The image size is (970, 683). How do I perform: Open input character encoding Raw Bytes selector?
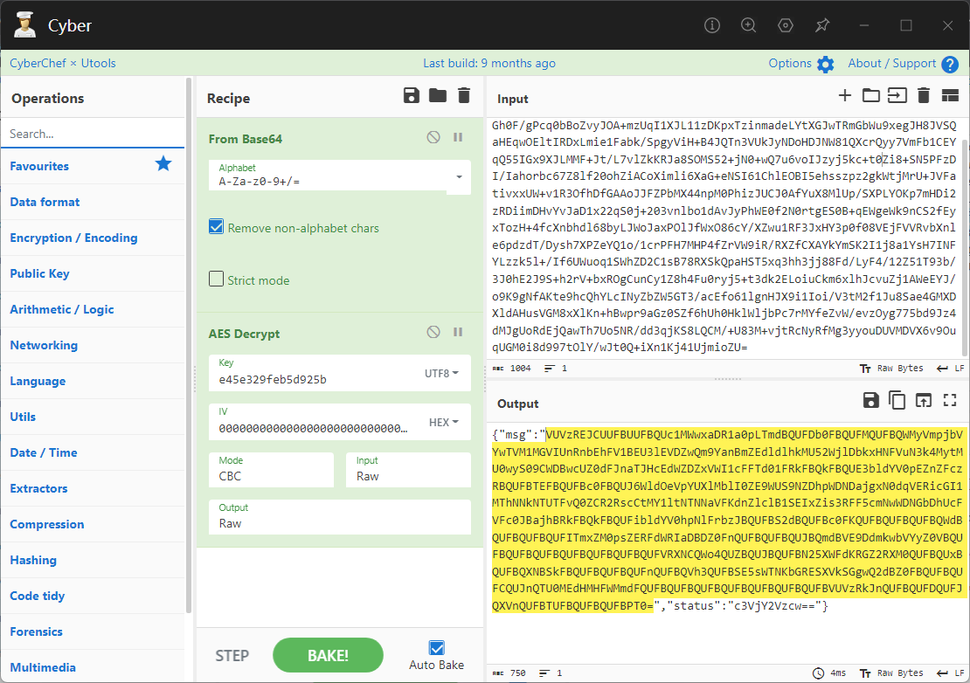coord(891,369)
